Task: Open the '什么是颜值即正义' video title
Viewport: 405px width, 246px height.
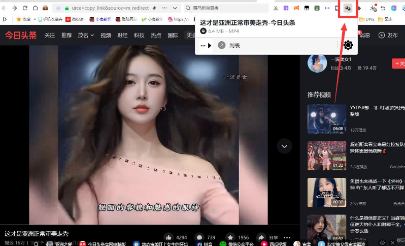Action: tap(378, 224)
